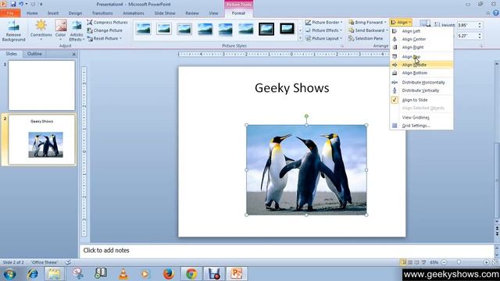Click Change Picture

coord(105,30)
